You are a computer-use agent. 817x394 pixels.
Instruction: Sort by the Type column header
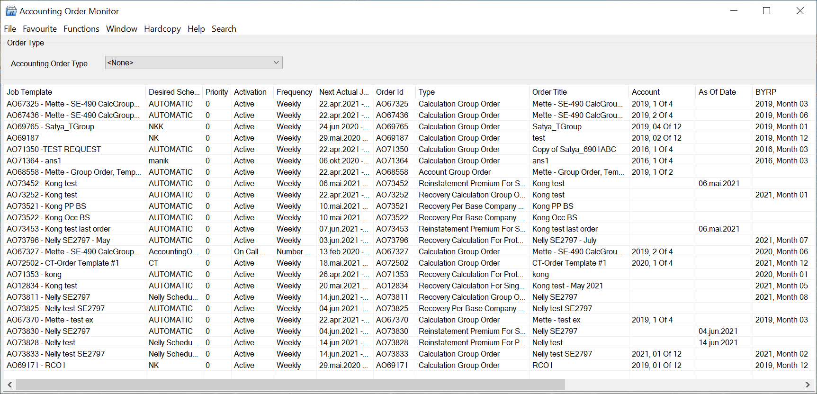(x=472, y=92)
